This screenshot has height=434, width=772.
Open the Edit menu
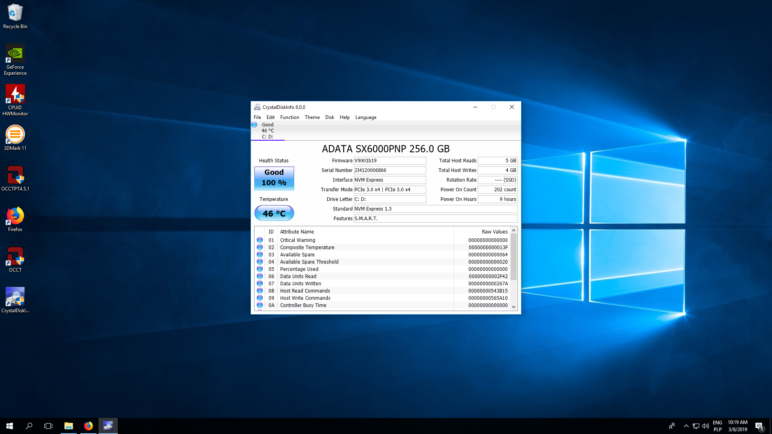(x=271, y=117)
